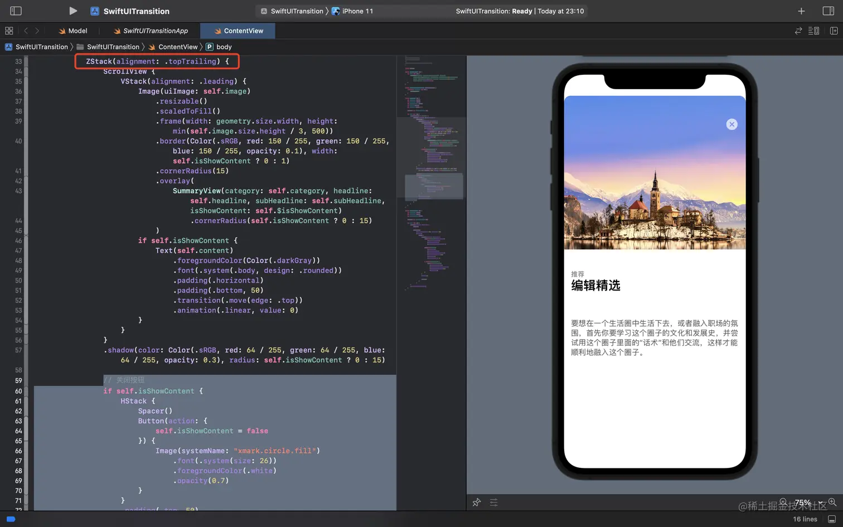Click the .cornerRadius(15) modifier on line 41
Screen dimensions: 843x527
click(x=192, y=171)
